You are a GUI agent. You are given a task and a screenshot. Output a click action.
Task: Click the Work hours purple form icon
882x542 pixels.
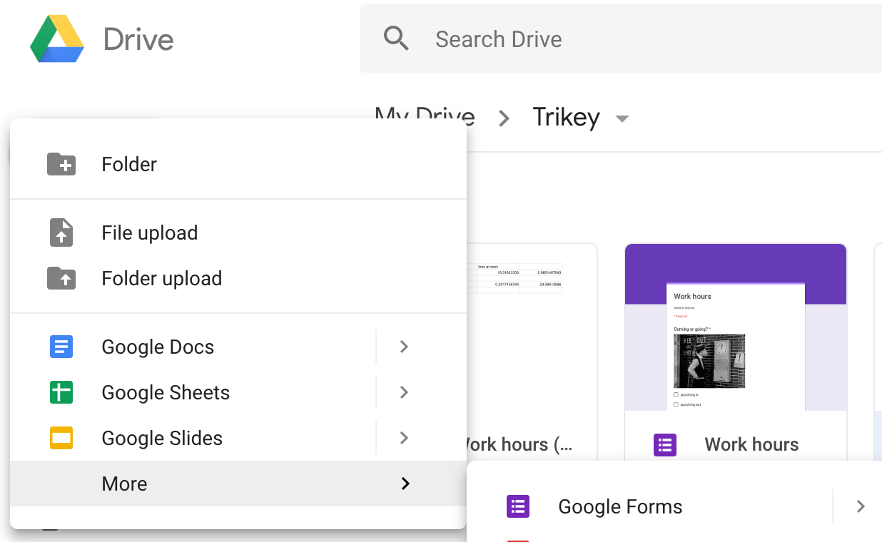(x=665, y=444)
